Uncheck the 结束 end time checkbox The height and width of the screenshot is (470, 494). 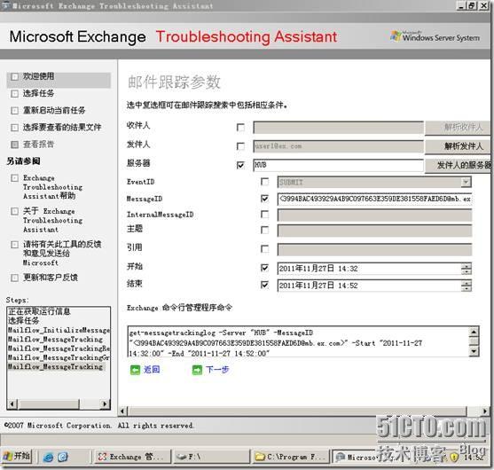[265, 285]
